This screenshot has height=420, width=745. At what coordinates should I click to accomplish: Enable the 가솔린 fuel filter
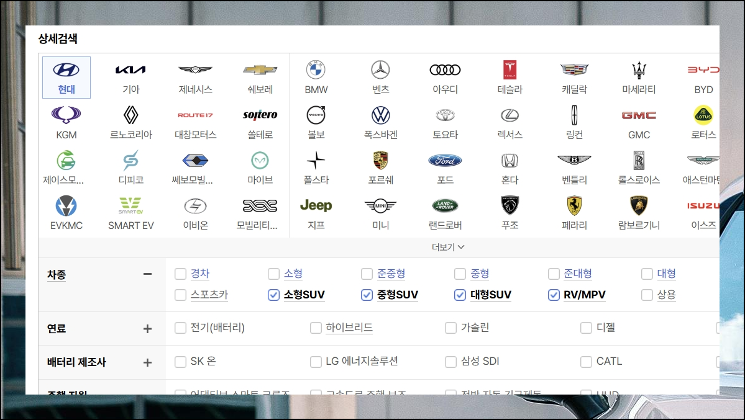450,328
